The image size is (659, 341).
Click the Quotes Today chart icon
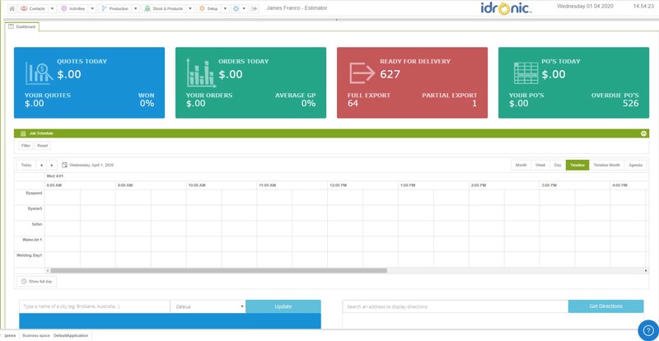(39, 73)
